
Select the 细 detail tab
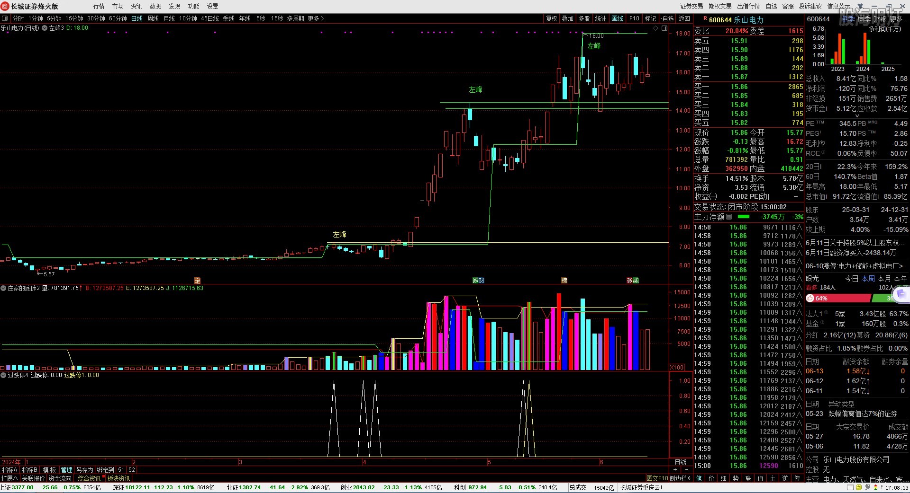click(724, 478)
